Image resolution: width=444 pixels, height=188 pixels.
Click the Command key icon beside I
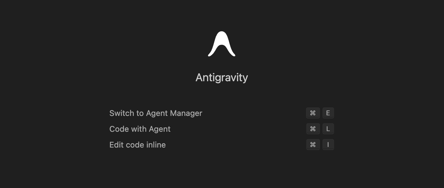pos(313,145)
